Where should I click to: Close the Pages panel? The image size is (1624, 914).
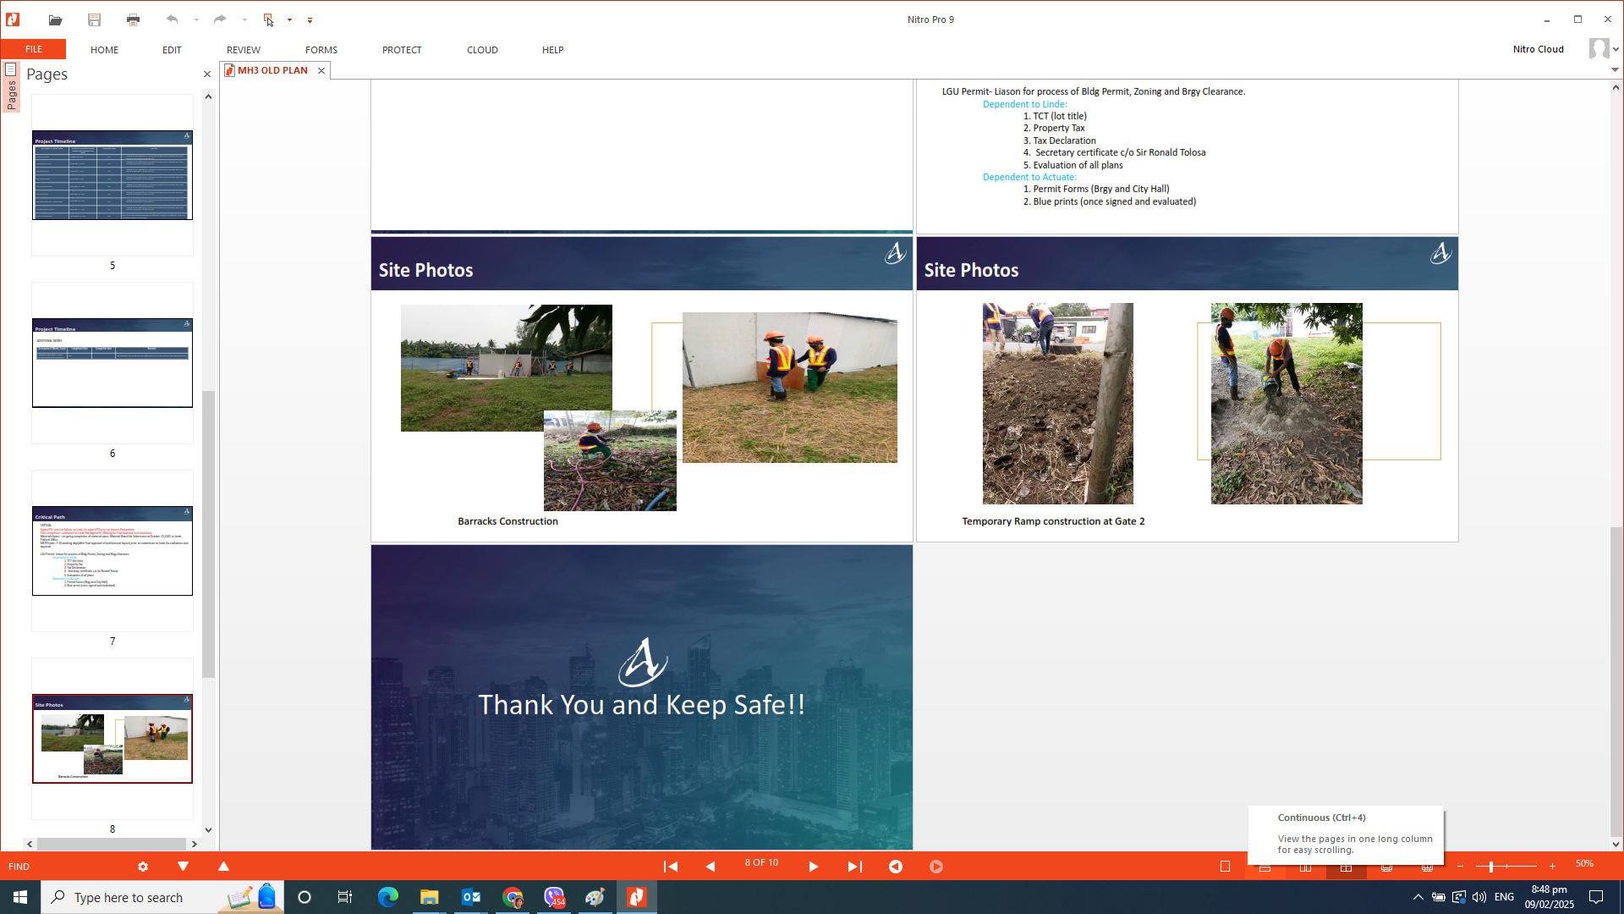[x=207, y=74]
